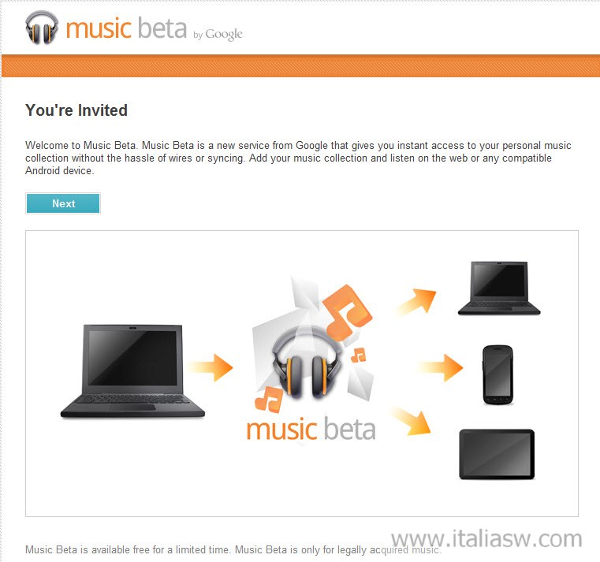
Task: Click the headphones logo in the header
Action: click(x=42, y=28)
